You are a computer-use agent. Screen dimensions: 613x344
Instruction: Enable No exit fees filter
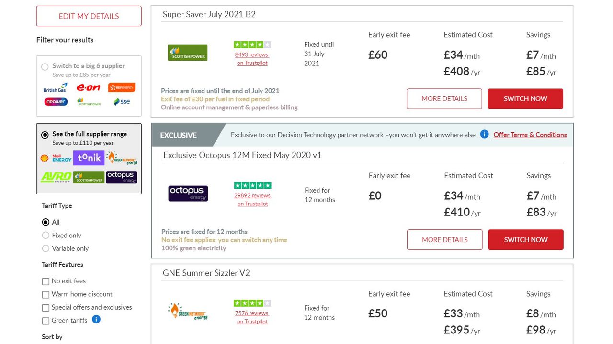[x=45, y=281]
